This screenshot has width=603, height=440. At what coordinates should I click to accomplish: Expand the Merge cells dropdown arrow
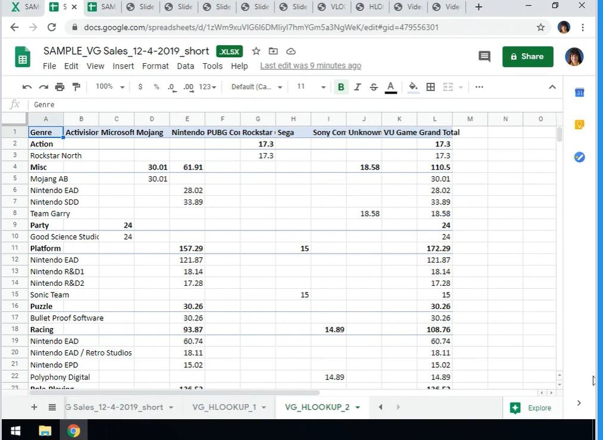pyautogui.click(x=460, y=88)
